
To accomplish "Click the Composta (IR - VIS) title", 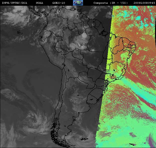I will [110, 3].
